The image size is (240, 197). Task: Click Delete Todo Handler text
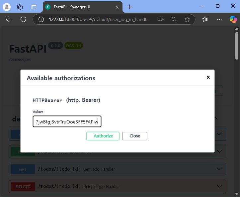pos(102,187)
